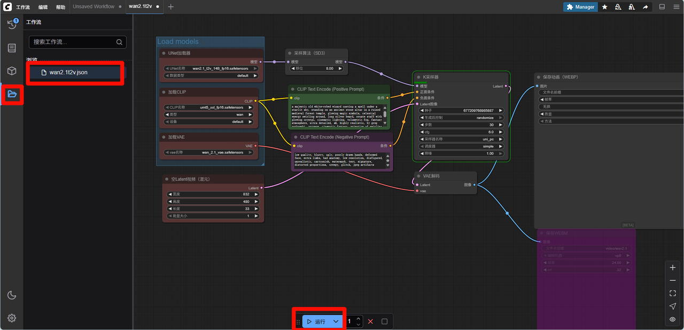Open the model library cube icon
Screen dimensions: 684x330
point(12,71)
